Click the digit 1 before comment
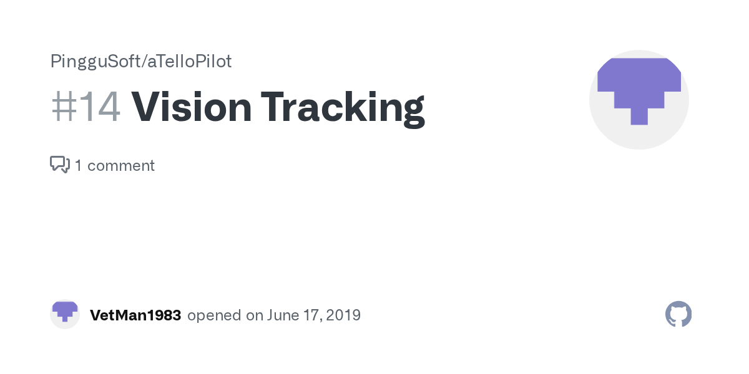 coord(79,166)
